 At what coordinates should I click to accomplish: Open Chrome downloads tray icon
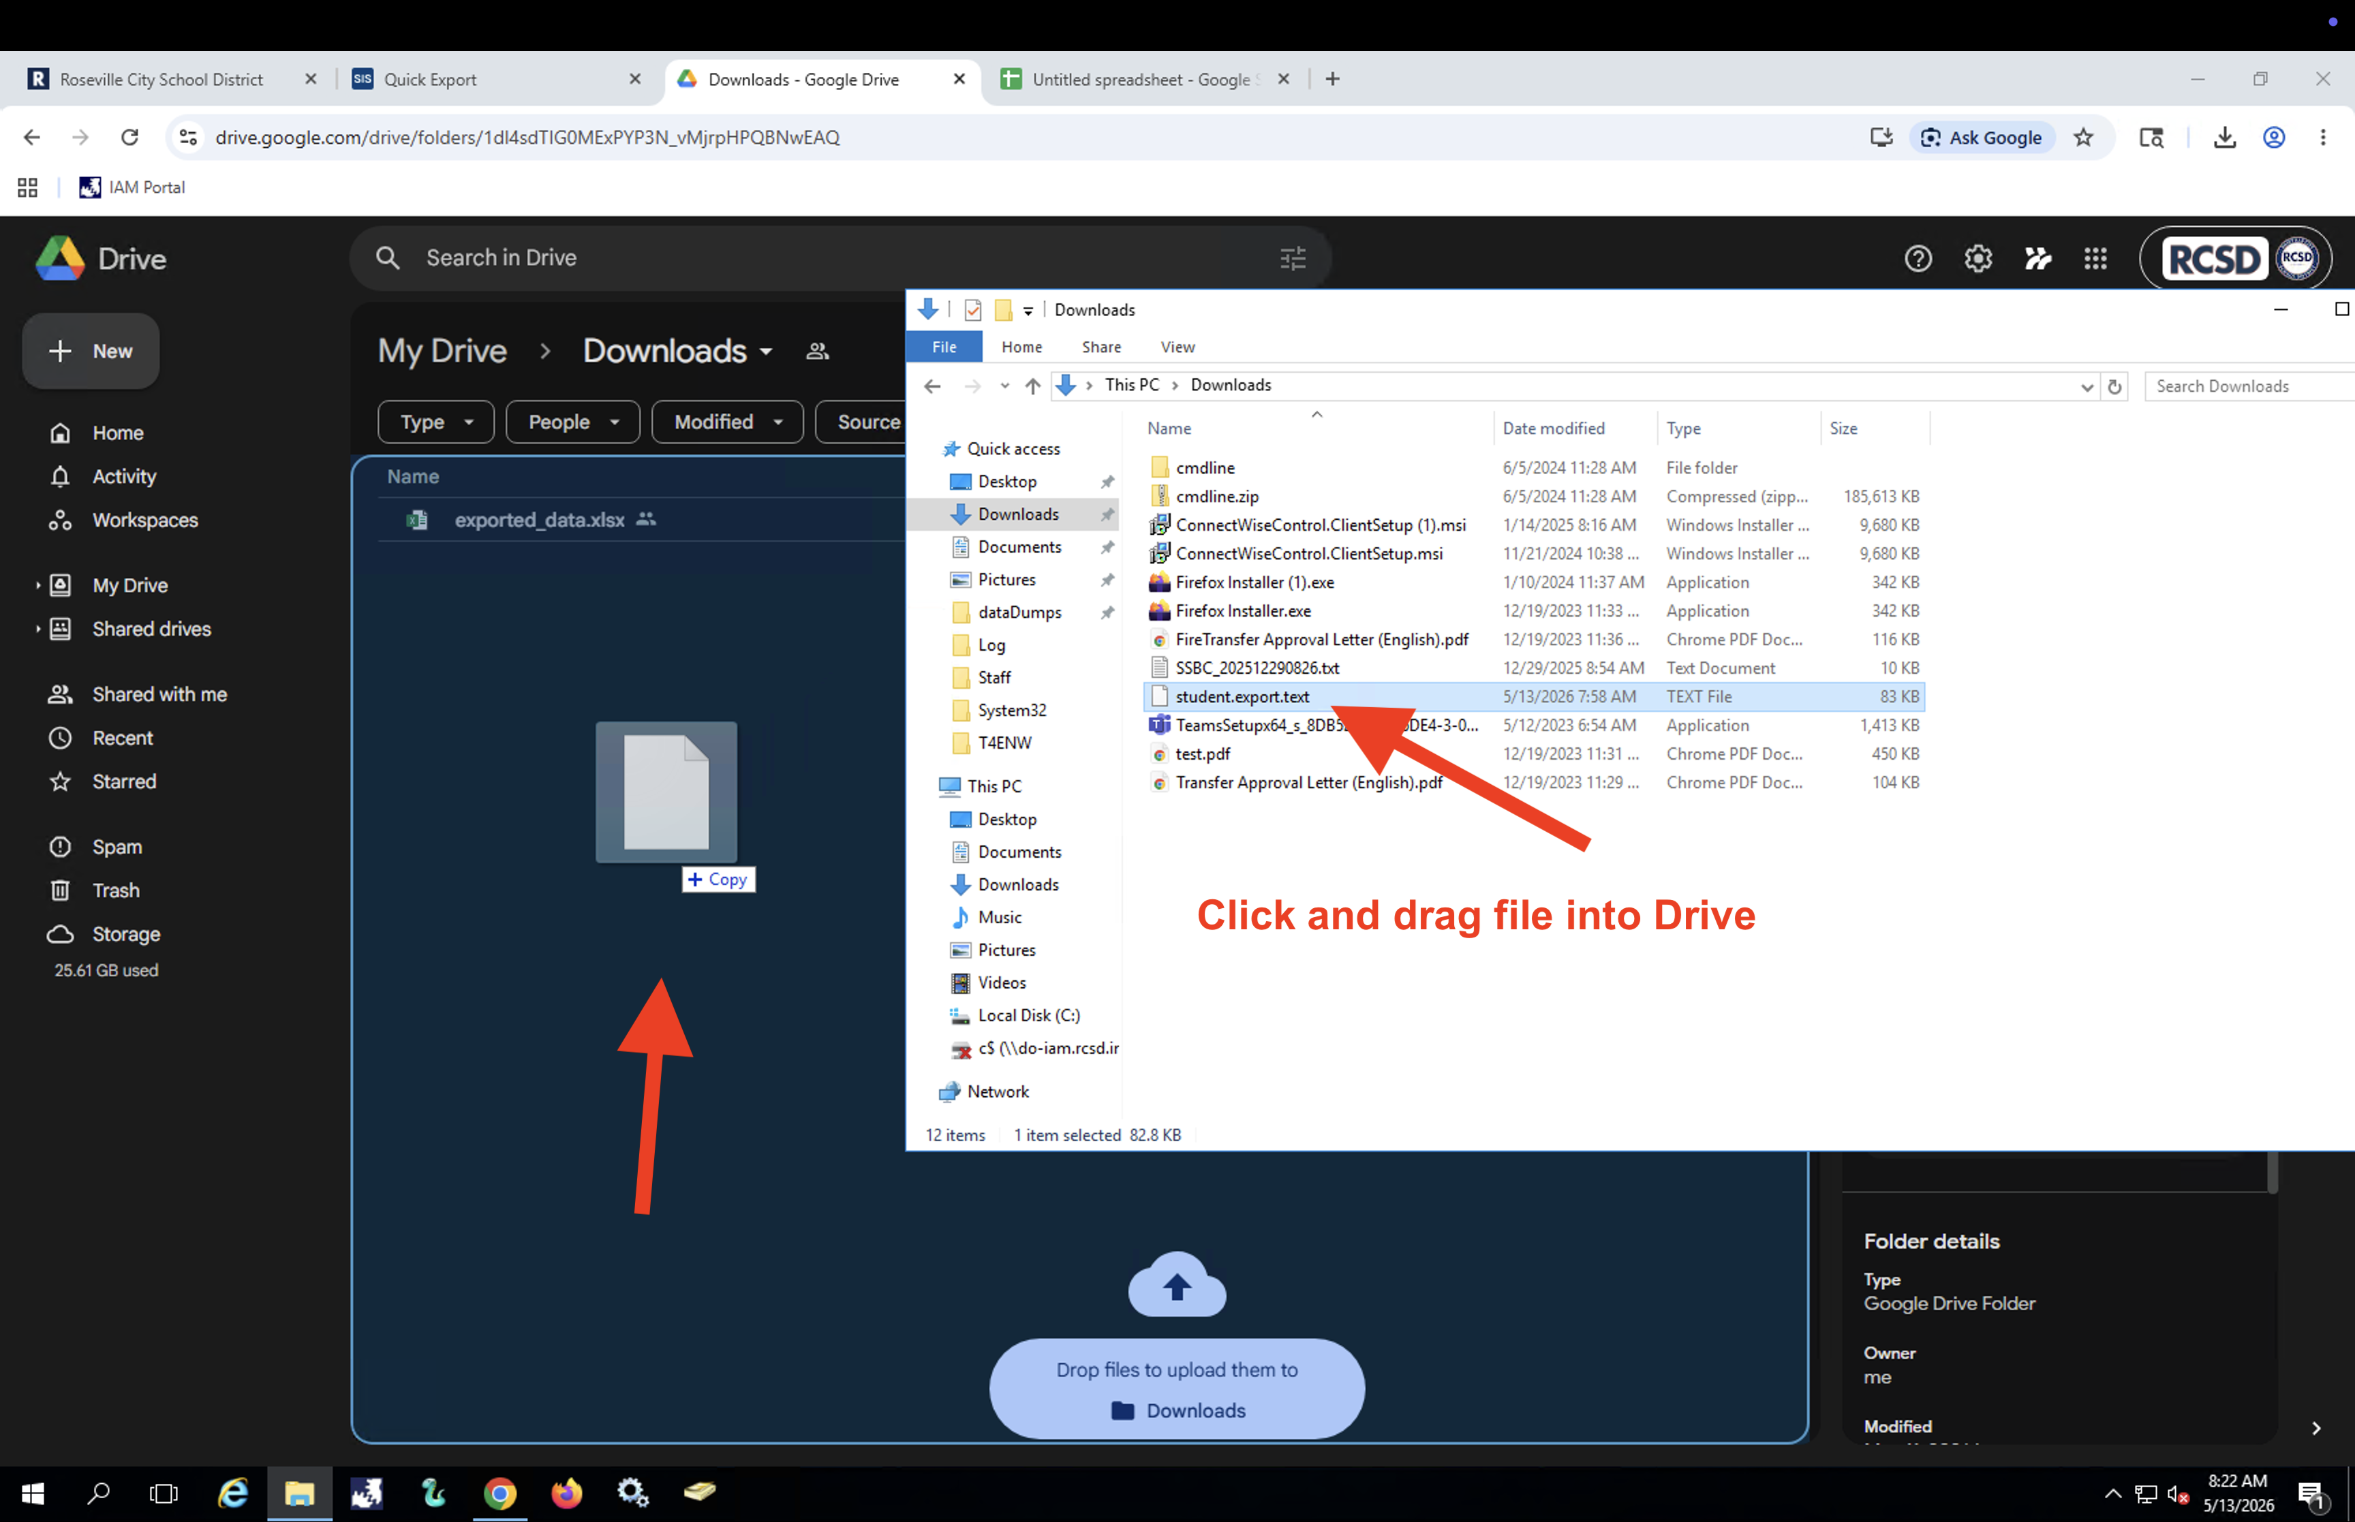coord(2225,138)
